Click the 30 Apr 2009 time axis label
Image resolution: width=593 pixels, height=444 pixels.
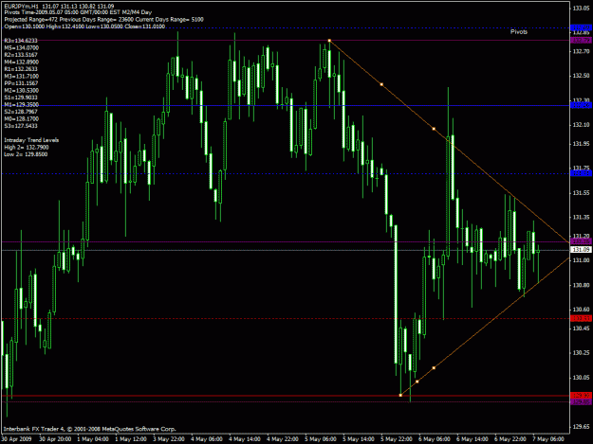[16, 439]
